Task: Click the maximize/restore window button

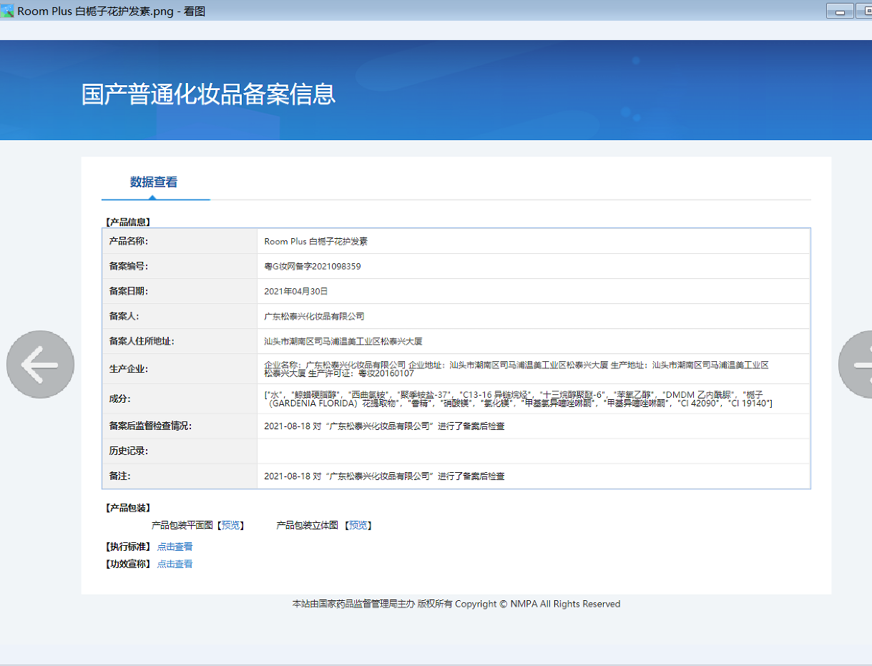Action: coord(863,11)
